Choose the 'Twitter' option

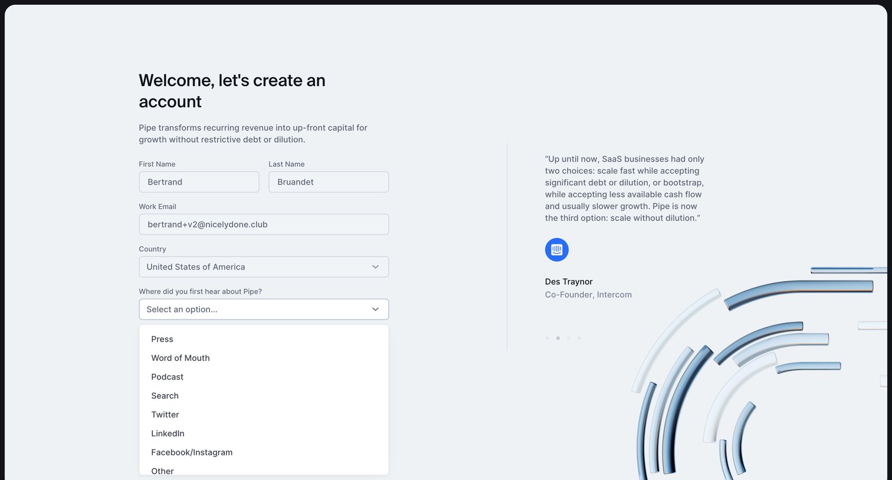(x=264, y=415)
